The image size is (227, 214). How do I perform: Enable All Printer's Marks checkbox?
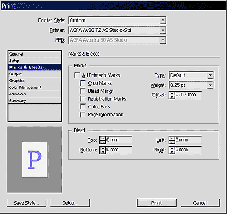click(x=77, y=75)
